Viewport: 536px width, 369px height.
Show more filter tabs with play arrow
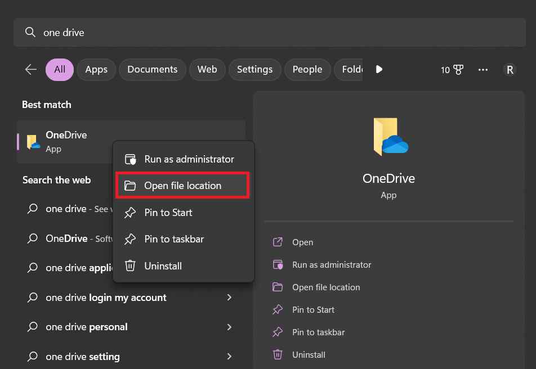[x=379, y=69]
